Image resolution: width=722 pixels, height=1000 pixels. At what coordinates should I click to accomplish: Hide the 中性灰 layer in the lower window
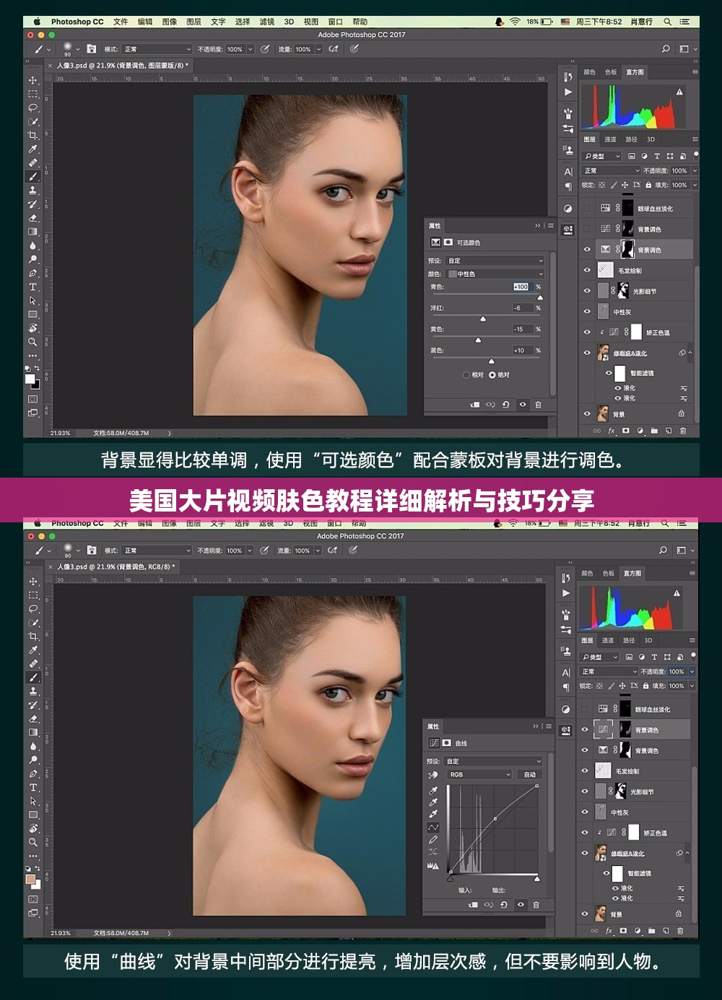[x=585, y=812]
